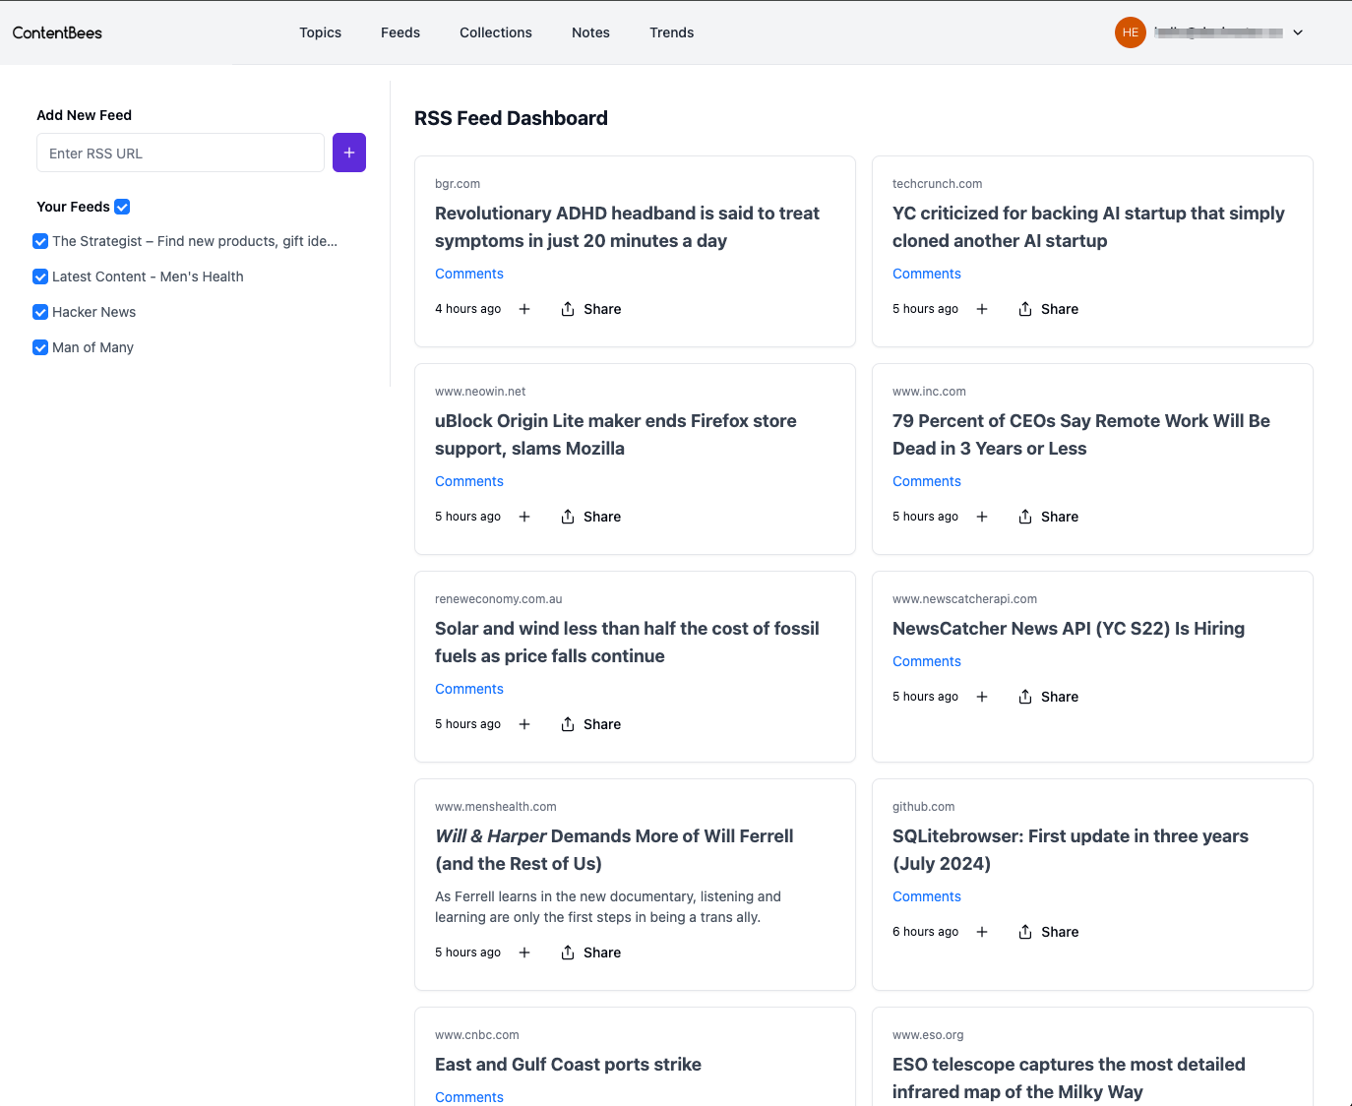Click the github.com source text
The image size is (1352, 1106).
pyautogui.click(x=923, y=807)
